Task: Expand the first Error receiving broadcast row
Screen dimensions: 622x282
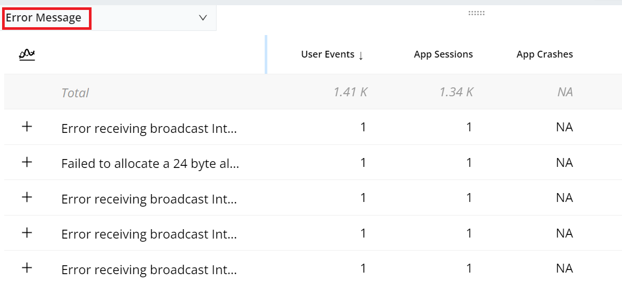Action: click(27, 127)
